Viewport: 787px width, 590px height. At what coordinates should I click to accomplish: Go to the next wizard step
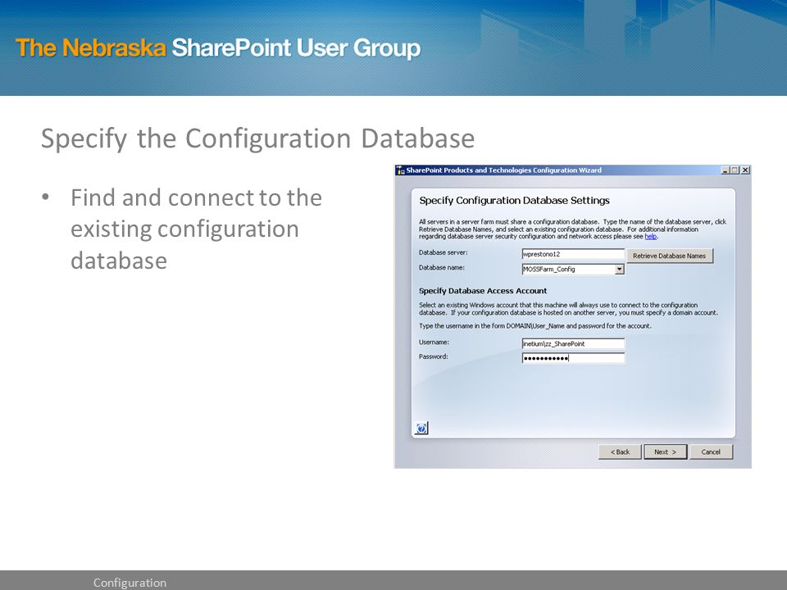665,452
